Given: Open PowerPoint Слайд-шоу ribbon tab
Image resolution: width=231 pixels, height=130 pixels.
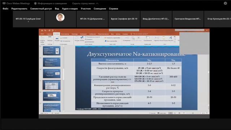Looking at the screenshot, I should coord(92,34).
